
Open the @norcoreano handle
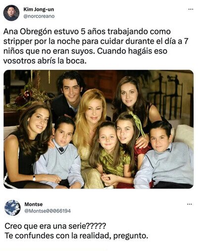(x=39, y=16)
